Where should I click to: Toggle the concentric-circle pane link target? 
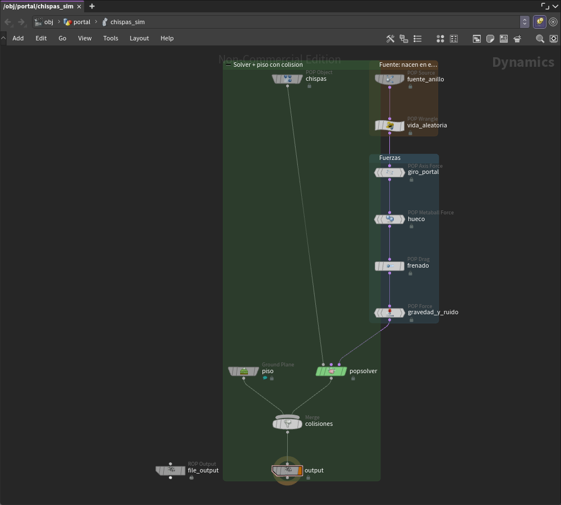coord(553,22)
